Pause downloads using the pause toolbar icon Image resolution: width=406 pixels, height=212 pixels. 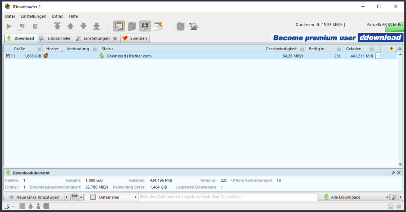pos(21,26)
